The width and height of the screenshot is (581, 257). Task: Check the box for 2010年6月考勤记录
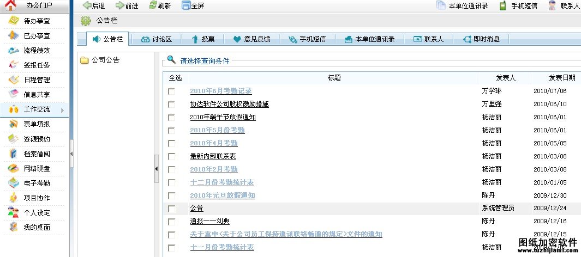[x=171, y=91]
